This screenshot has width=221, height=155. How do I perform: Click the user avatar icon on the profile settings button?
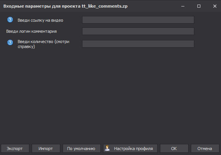coord(107,148)
